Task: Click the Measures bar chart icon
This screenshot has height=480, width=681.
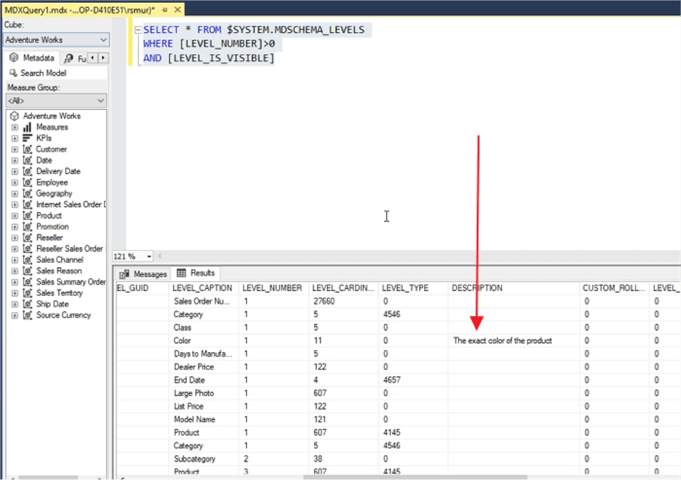Action: coord(27,127)
